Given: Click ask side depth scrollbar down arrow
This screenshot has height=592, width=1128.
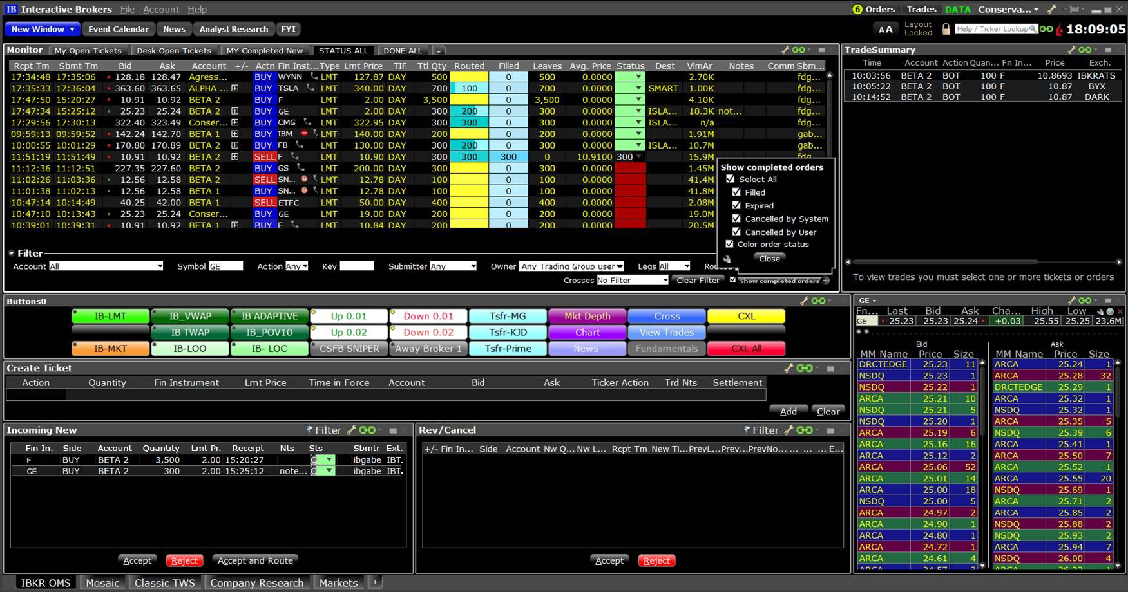Looking at the screenshot, I should point(1119,566).
